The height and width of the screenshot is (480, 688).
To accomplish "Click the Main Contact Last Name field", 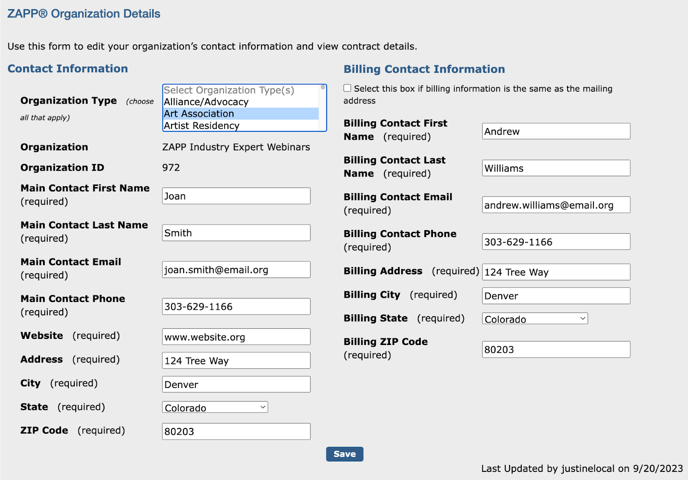I will 236,233.
